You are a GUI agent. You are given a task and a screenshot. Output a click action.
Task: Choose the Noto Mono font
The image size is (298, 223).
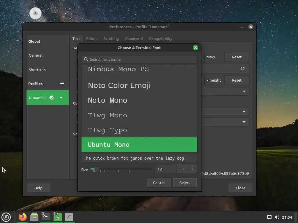click(139, 100)
